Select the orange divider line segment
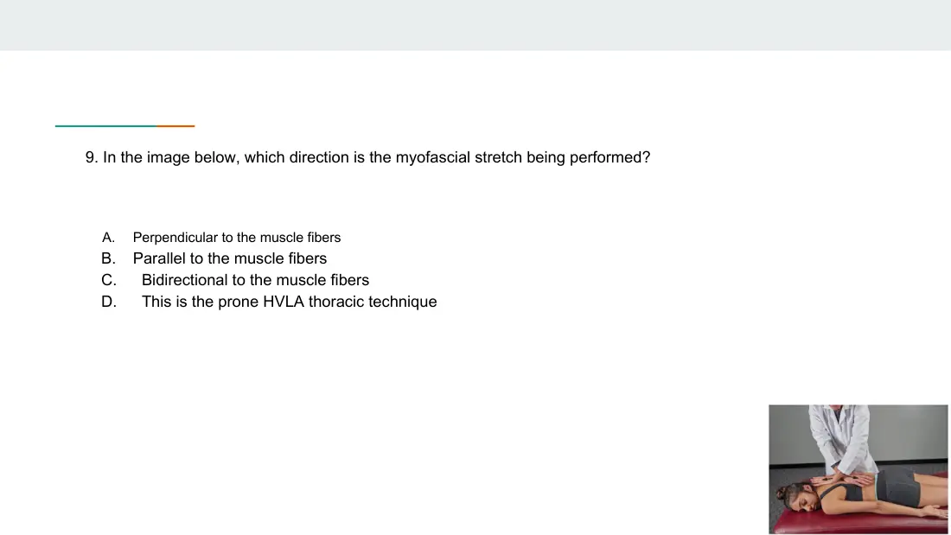Image resolution: width=951 pixels, height=535 pixels. coord(176,126)
